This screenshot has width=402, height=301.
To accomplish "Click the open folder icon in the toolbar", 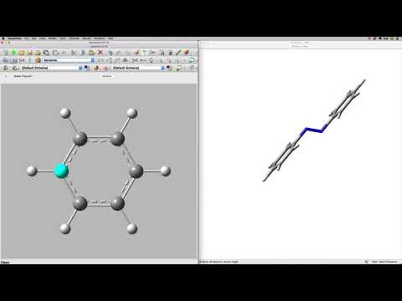I will pos(22,53).
